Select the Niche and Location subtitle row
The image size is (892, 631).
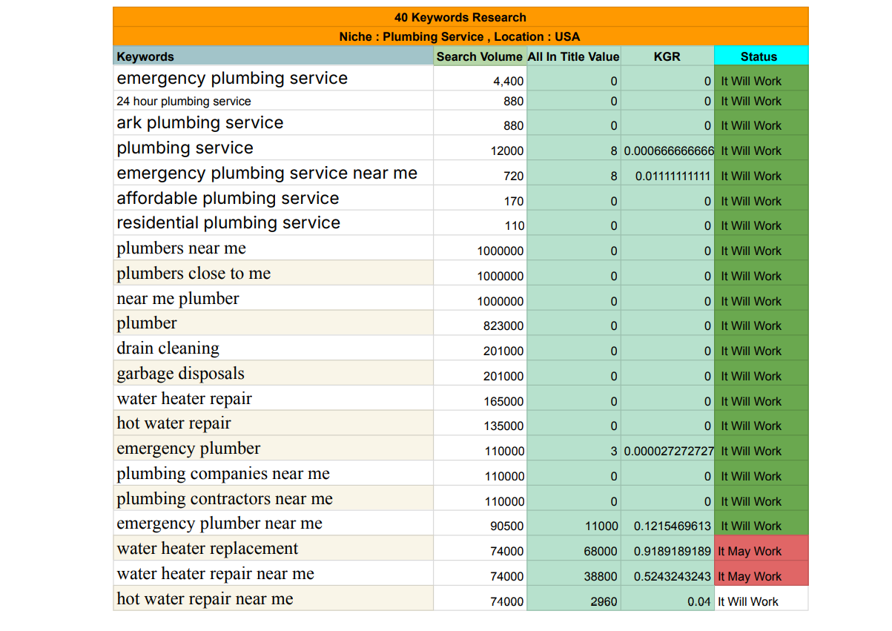[460, 36]
